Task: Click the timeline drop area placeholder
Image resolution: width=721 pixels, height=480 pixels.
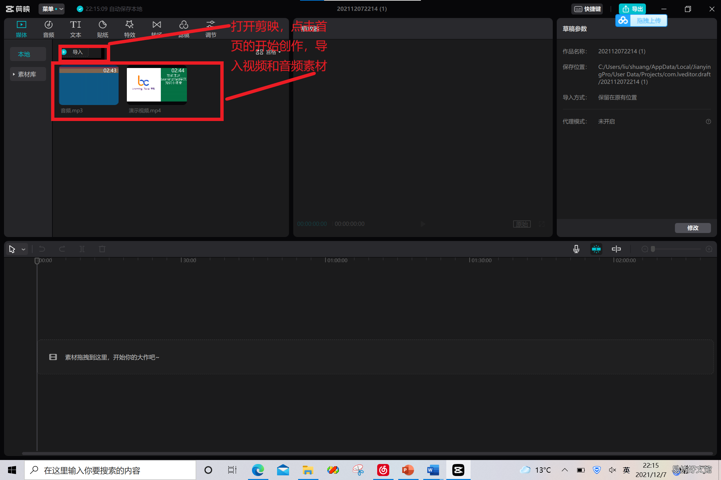Action: 375,357
